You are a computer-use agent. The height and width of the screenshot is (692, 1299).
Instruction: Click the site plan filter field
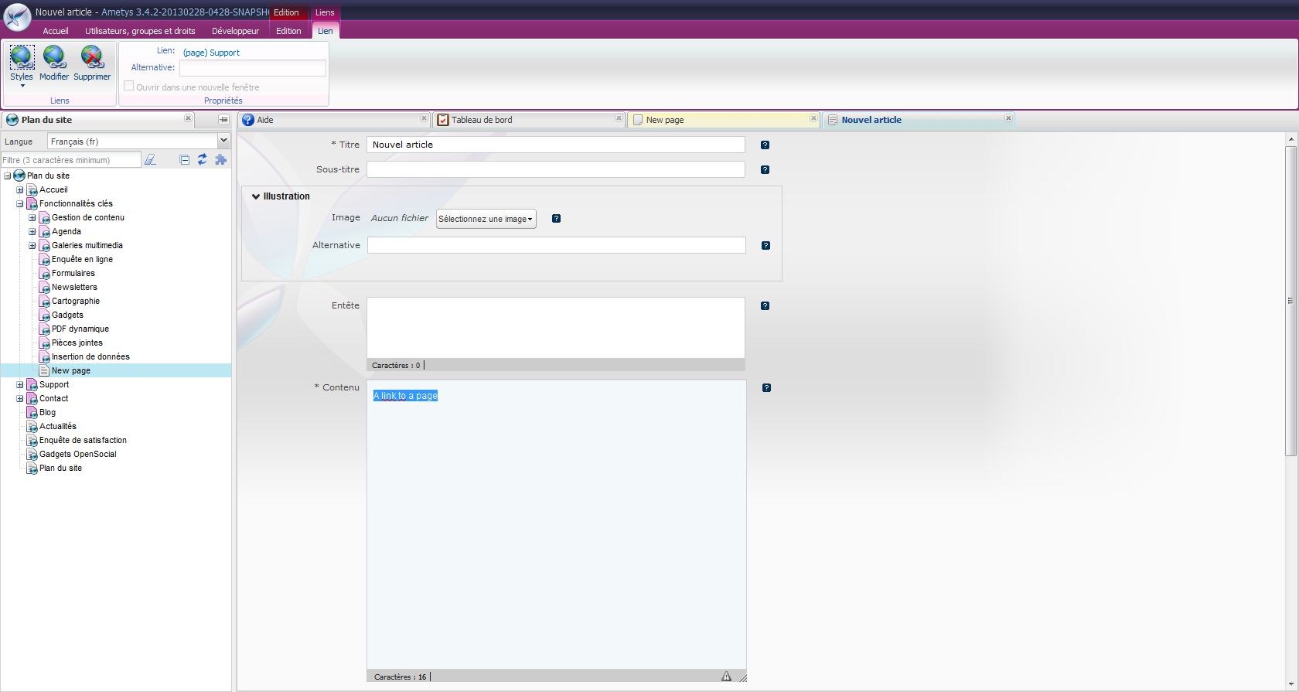coord(70,160)
